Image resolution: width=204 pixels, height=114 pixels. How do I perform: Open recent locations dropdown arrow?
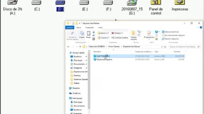pos(77,47)
